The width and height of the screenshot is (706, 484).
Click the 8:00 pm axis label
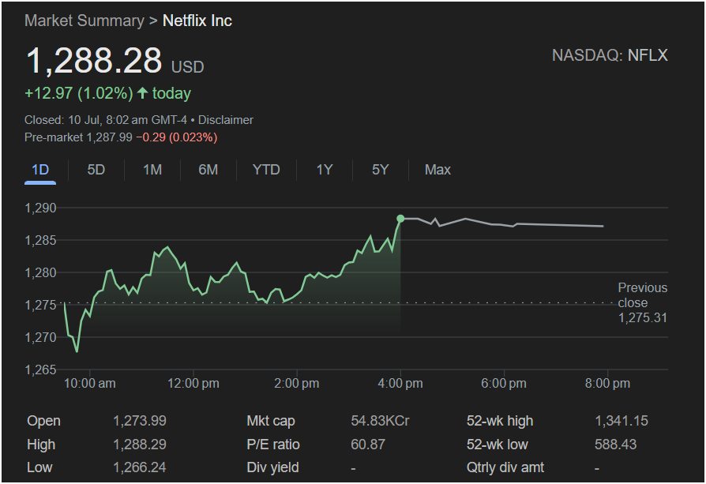click(x=607, y=384)
